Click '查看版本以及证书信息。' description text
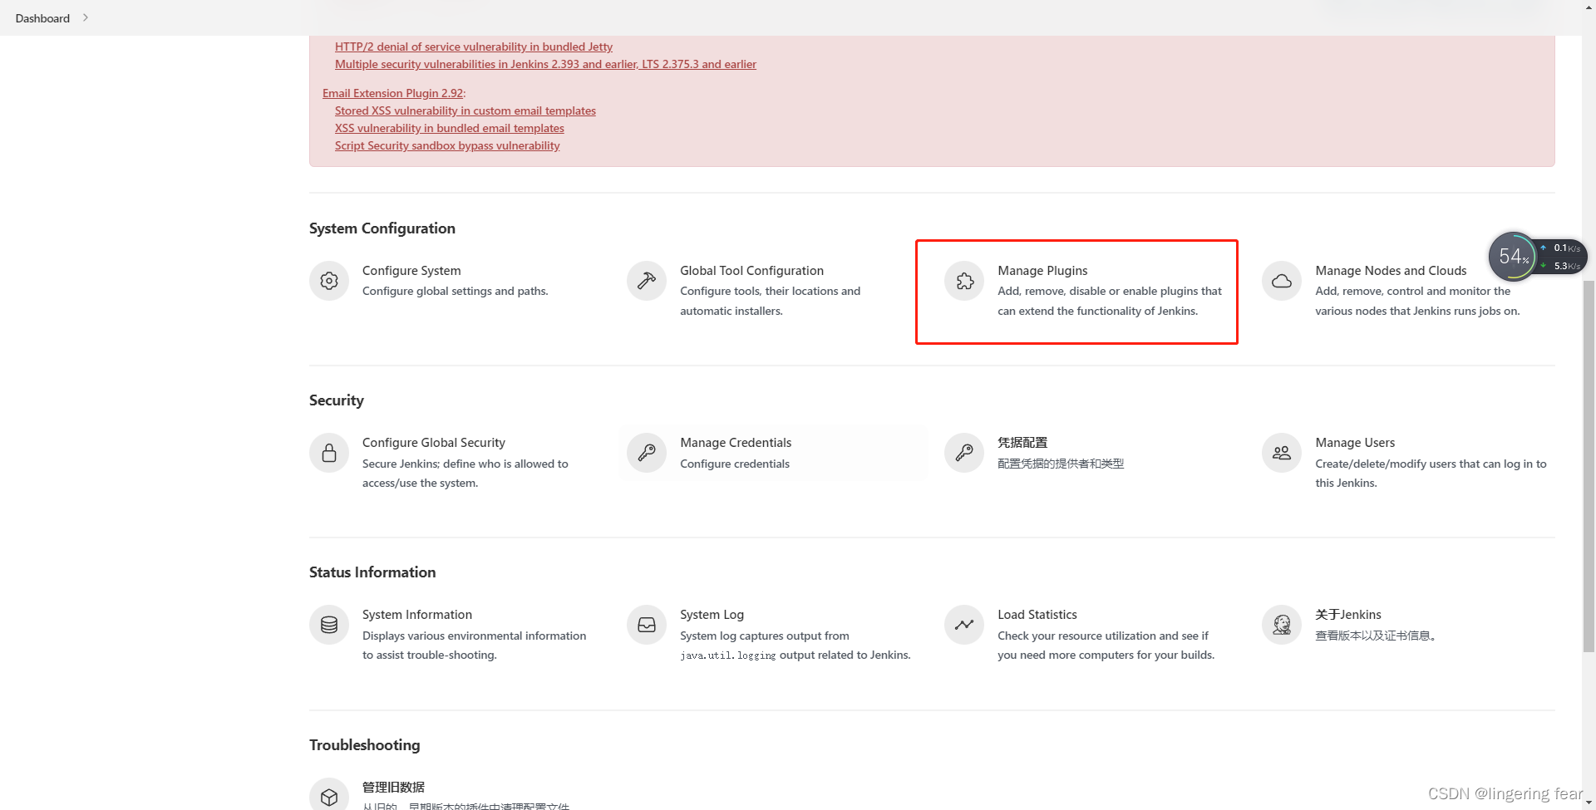Viewport: 1596px width, 810px height. tap(1378, 636)
